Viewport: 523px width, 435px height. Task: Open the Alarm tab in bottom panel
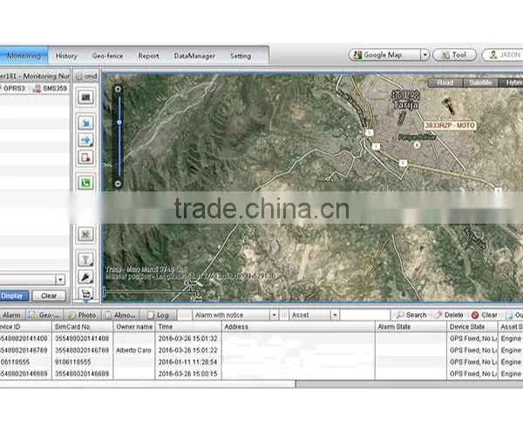click(x=12, y=315)
